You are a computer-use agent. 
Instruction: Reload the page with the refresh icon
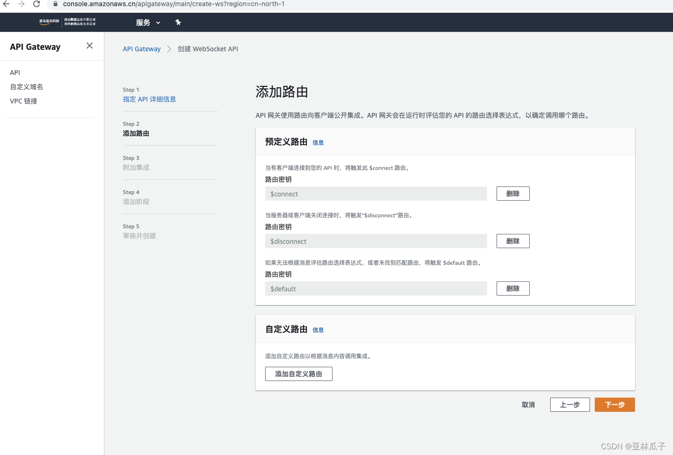(37, 4)
